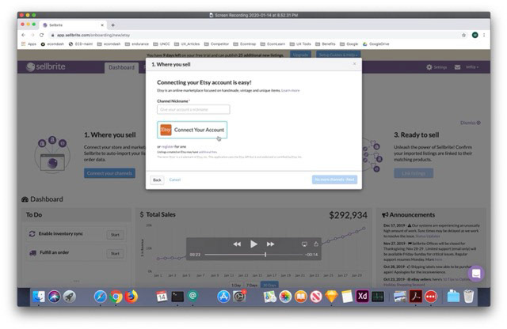Image resolution: width=507 pixels, height=329 pixels.
Task: Switch to the Dashboard tab
Action: 121,67
